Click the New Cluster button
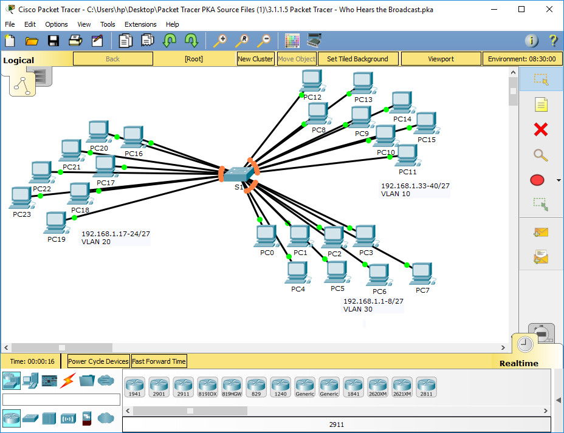 pos(255,59)
